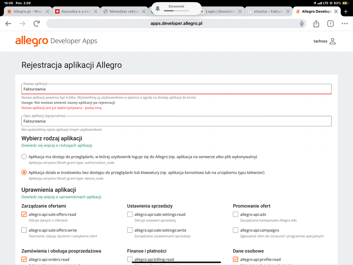The image size is (353, 265).
Task: Check allegro:api:sale:settings:read
Action: coord(130,214)
